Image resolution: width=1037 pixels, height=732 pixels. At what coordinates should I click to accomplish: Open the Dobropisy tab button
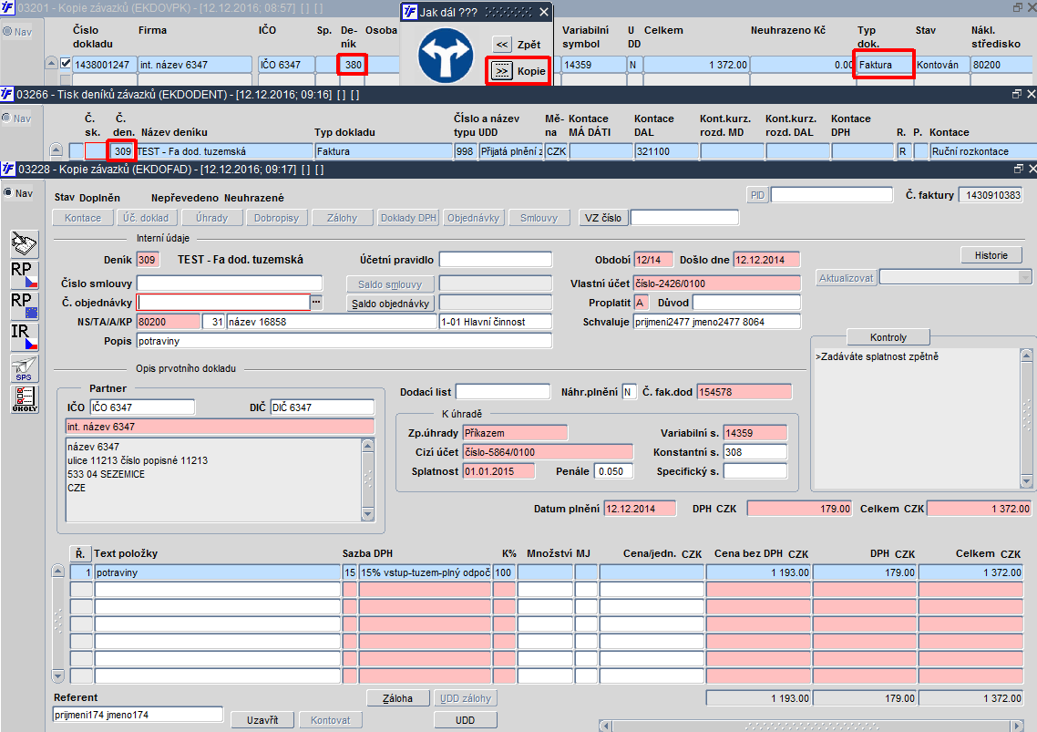(x=276, y=218)
